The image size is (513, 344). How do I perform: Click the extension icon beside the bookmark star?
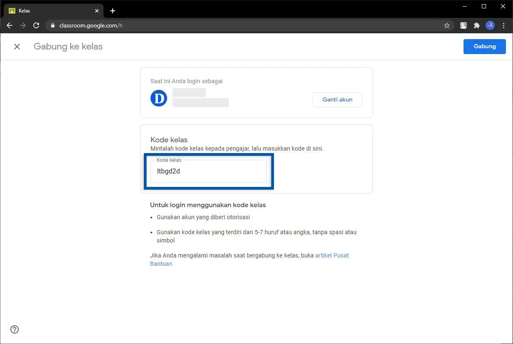click(x=463, y=25)
